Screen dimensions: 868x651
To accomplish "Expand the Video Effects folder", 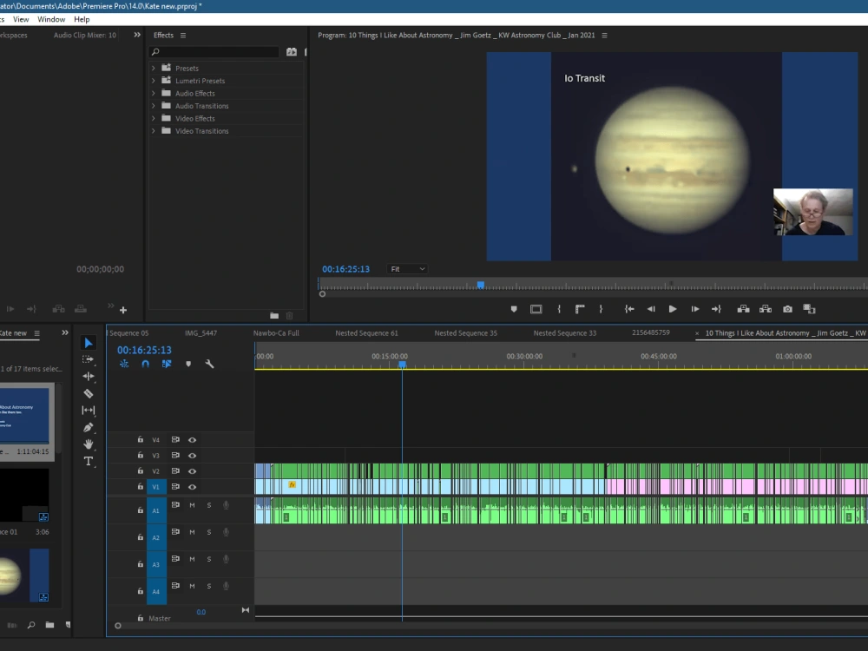I will coord(154,118).
